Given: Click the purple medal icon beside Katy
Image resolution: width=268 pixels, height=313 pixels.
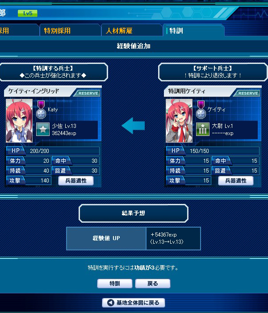Looking at the screenshot, I should [x=41, y=110].
